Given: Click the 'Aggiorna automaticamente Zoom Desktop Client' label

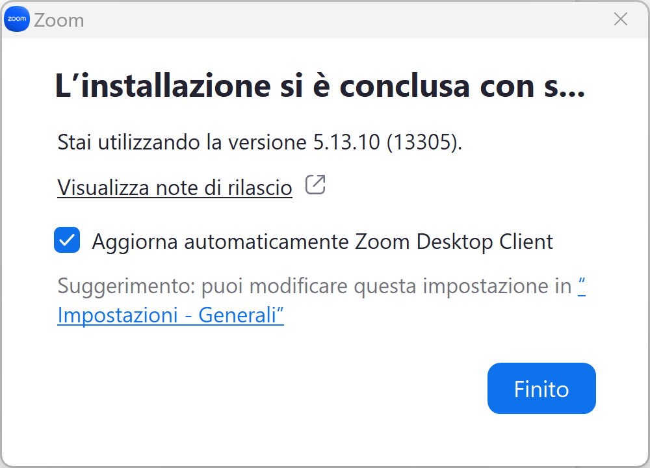Looking at the screenshot, I should coord(322,242).
